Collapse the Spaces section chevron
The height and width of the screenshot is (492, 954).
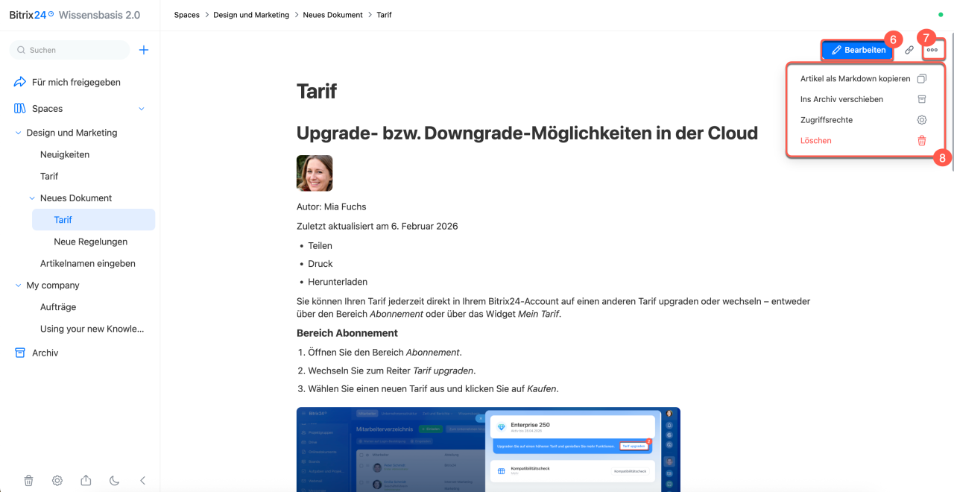coord(142,109)
